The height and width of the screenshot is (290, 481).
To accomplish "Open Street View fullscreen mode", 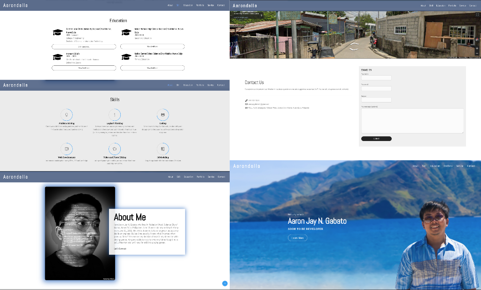I will (x=477, y=15).
